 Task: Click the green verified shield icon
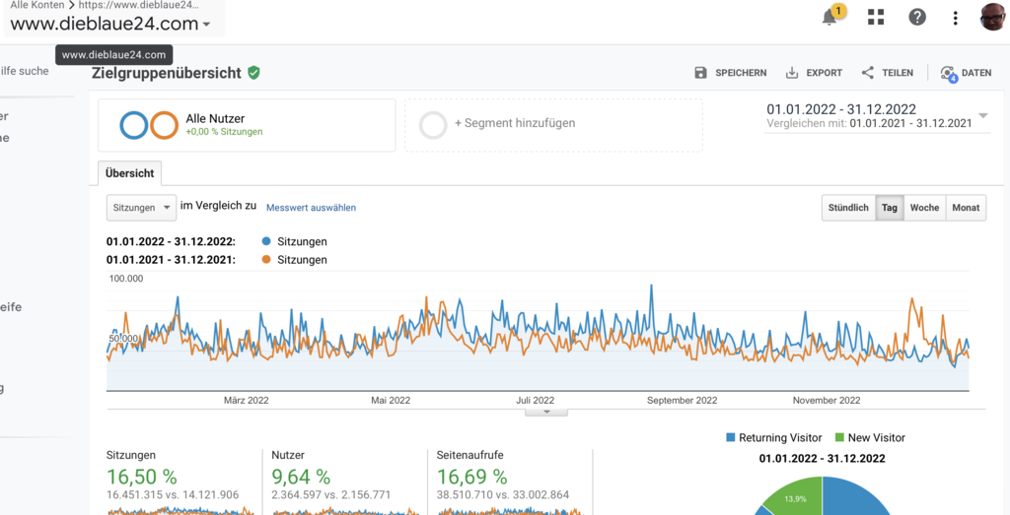click(253, 73)
